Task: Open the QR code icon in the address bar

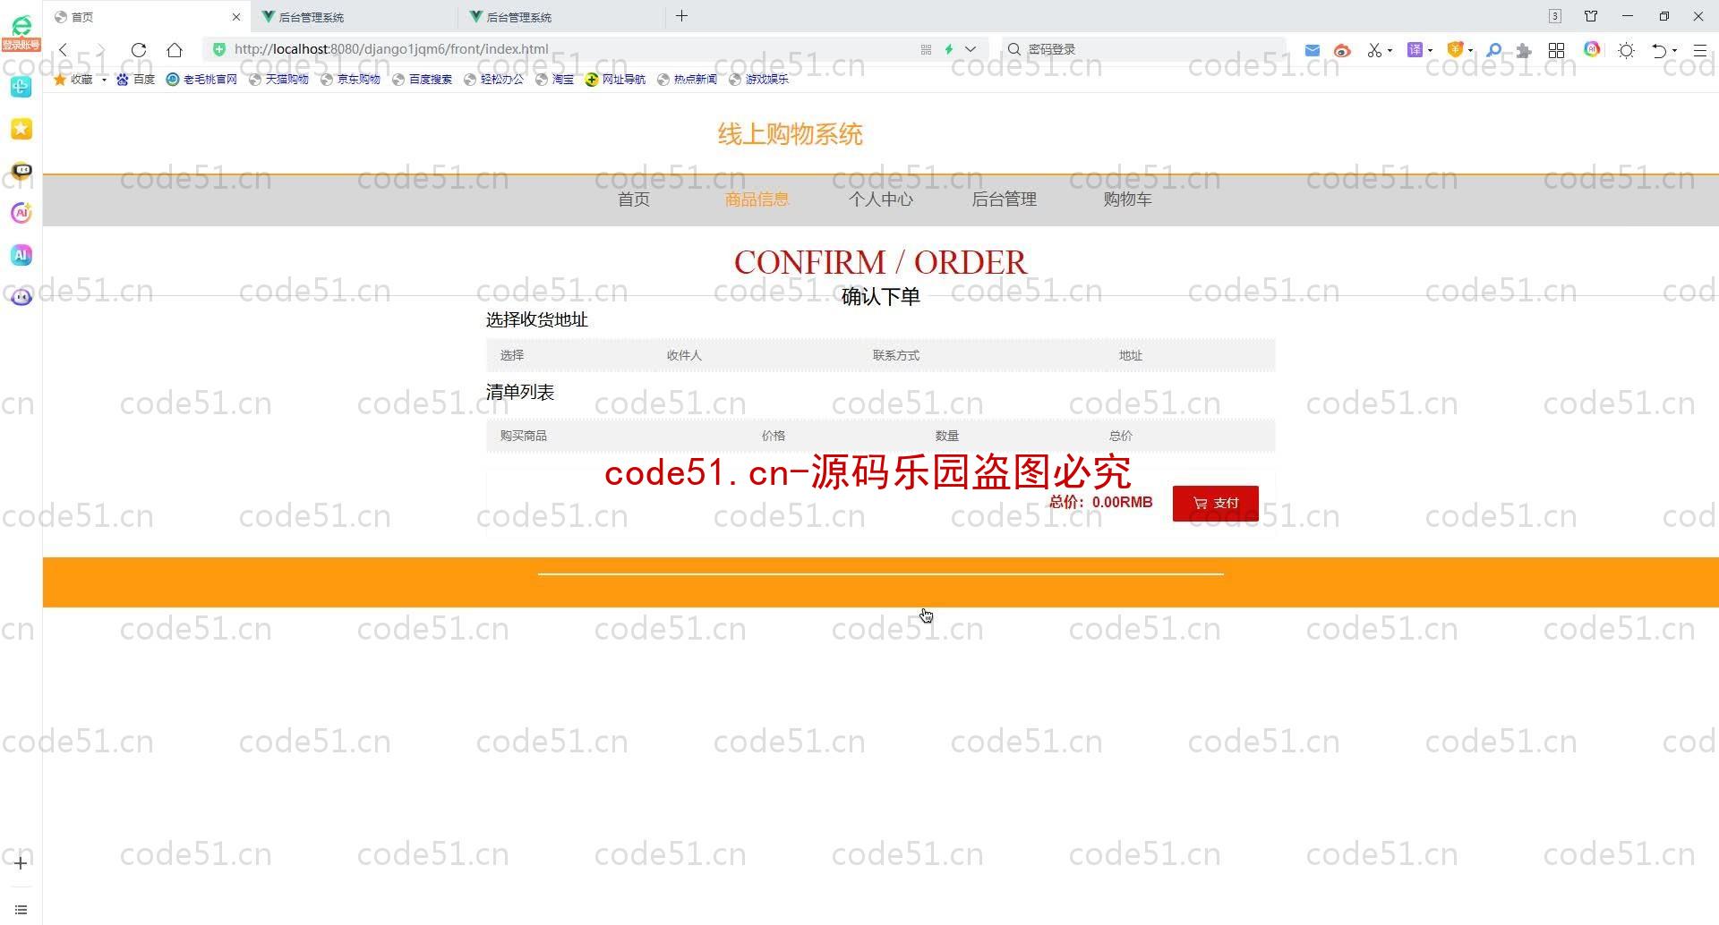Action: [926, 49]
